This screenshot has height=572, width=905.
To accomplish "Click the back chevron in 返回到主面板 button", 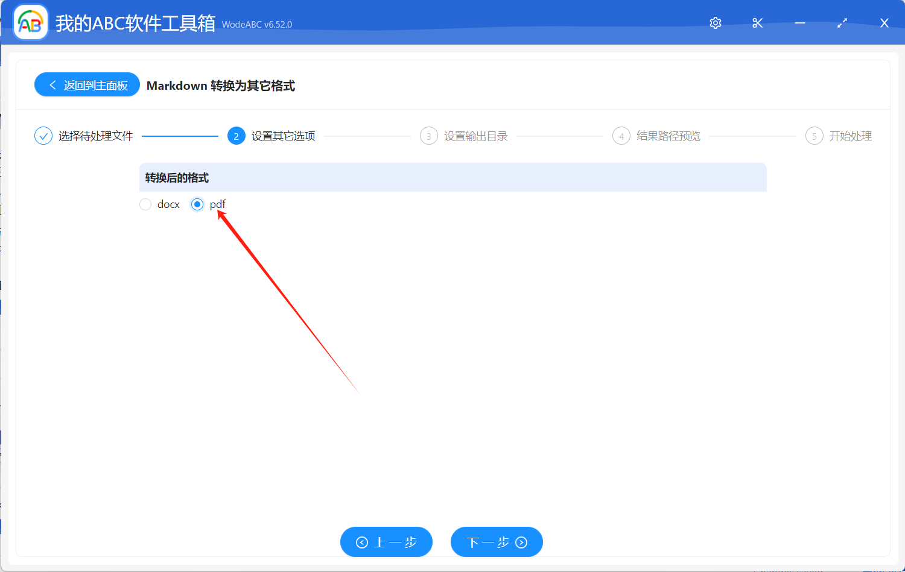I will tap(51, 84).
